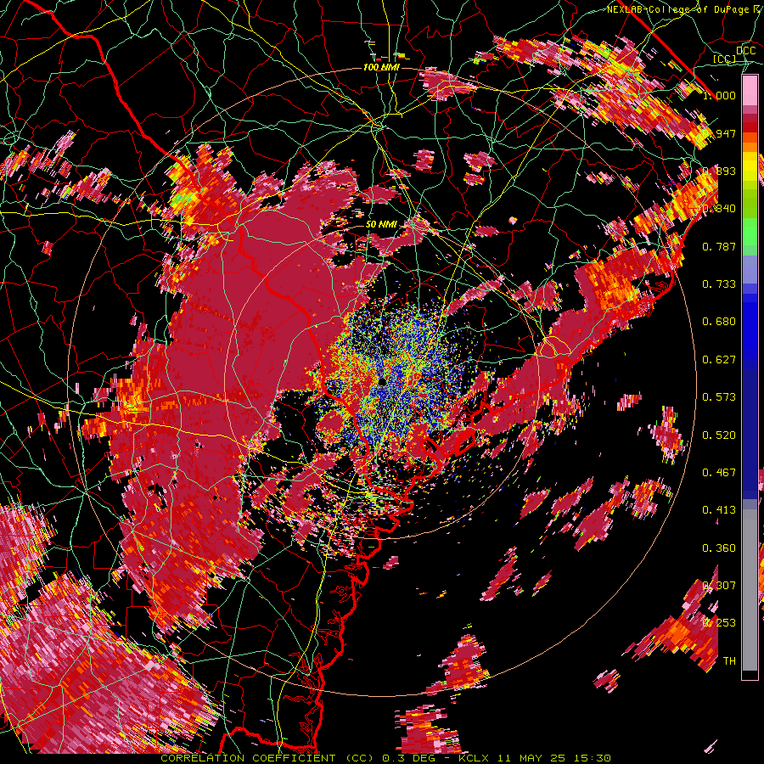Click the black radar site dot at map center
This screenshot has width=764, height=764.
[x=382, y=381]
